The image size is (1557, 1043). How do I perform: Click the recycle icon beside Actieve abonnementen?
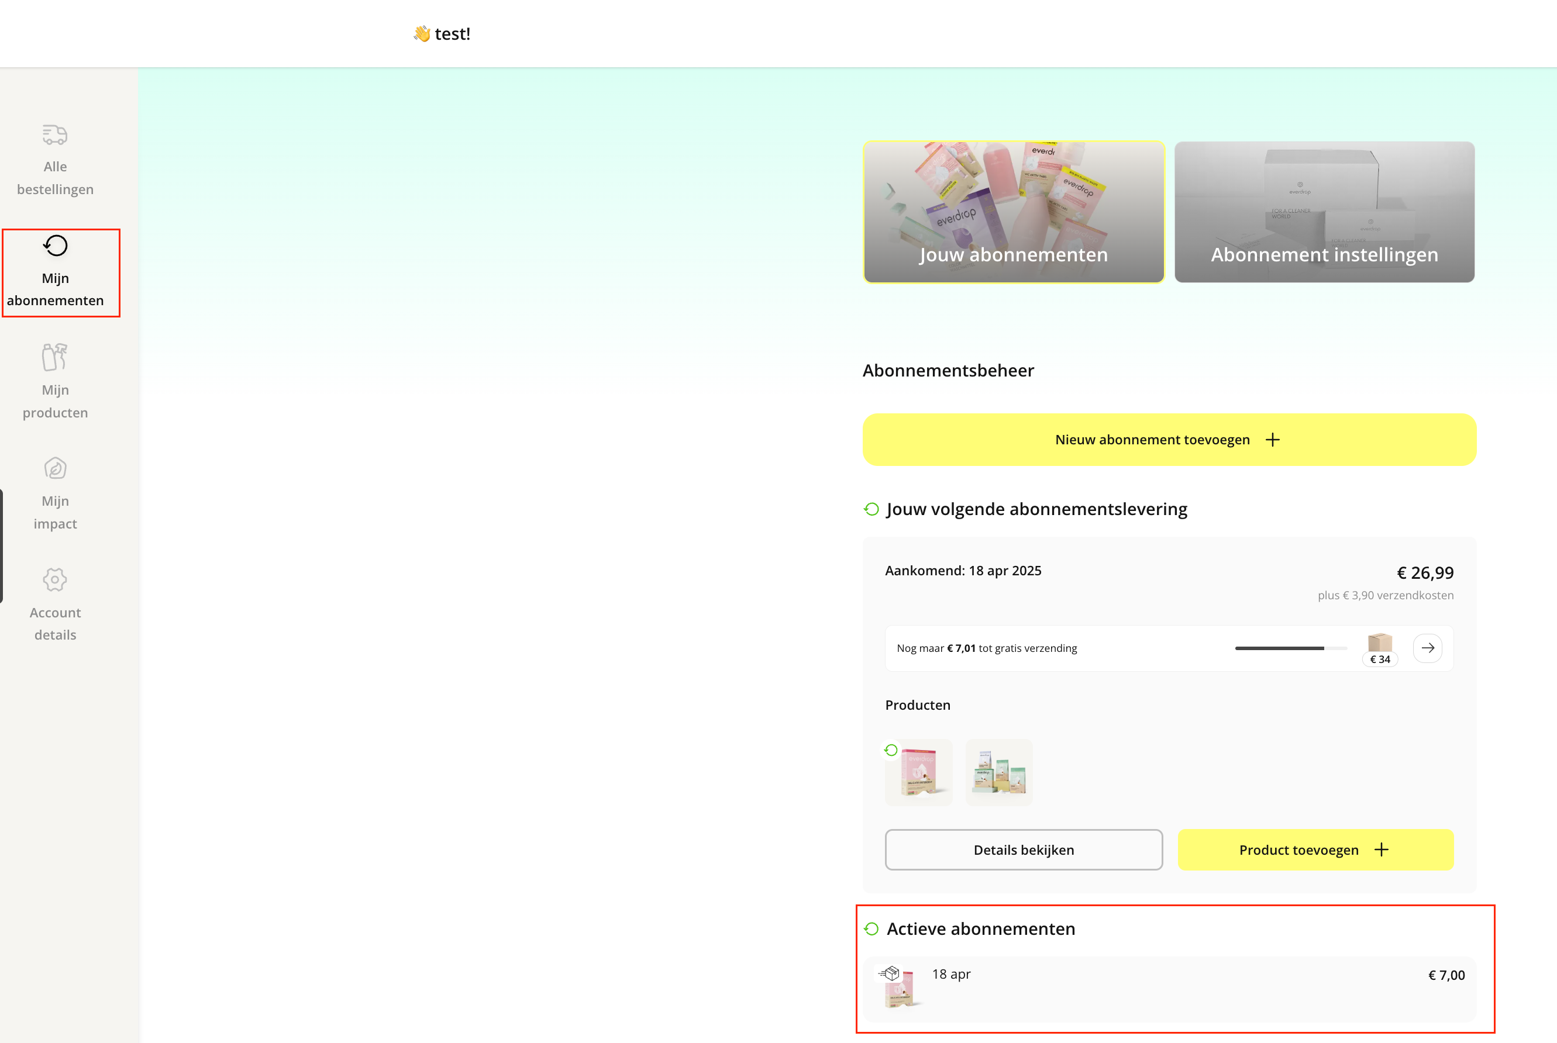coord(871,928)
